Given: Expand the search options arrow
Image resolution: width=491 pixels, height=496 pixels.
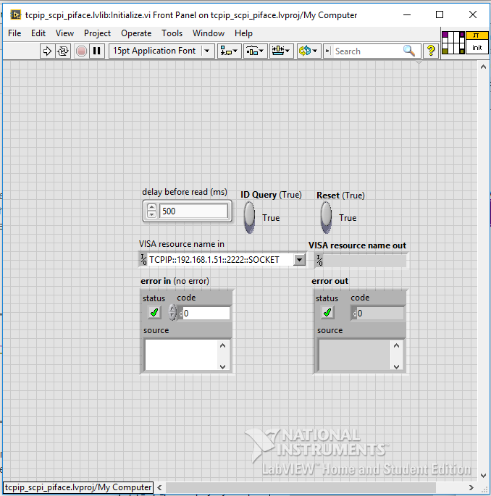Looking at the screenshot, I should [328, 51].
